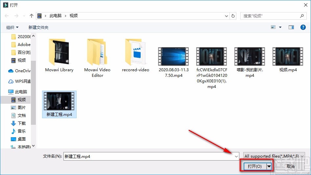311x175 pixels.
Task: Close the 打开 dialog window
Action: [306, 5]
